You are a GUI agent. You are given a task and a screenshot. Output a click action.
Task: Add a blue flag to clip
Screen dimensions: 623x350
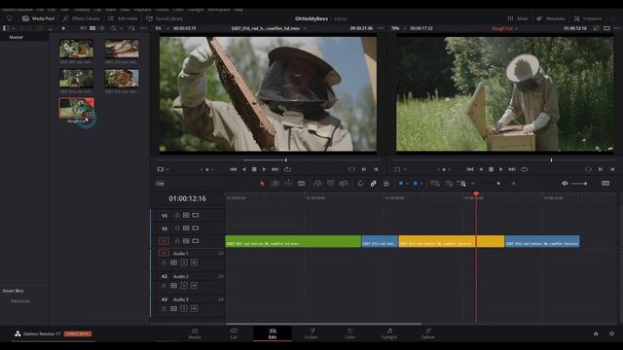click(x=401, y=184)
